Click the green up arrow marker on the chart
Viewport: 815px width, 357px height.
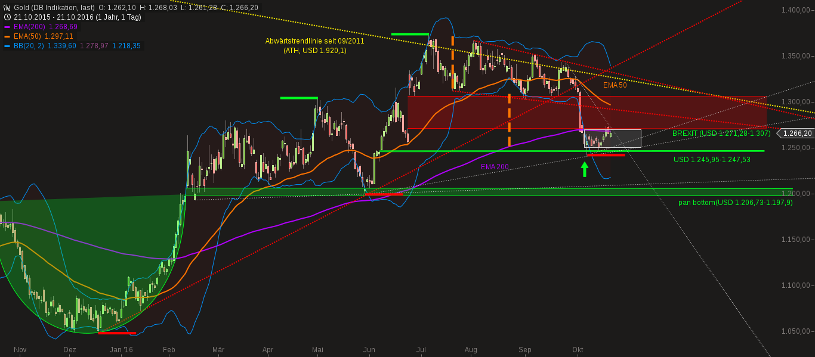tap(585, 170)
